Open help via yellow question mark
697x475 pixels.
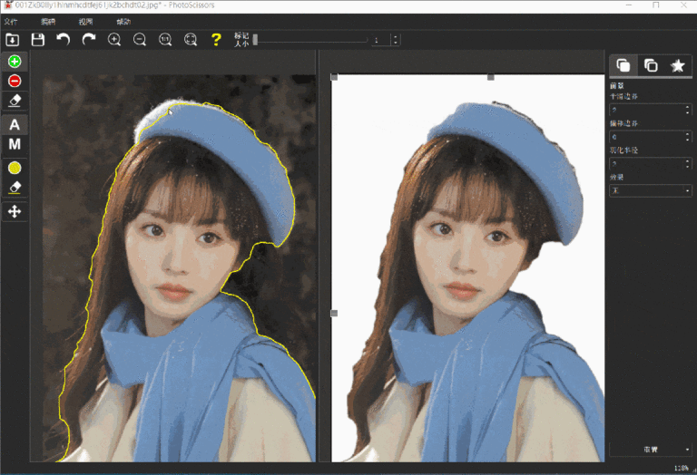coord(216,40)
